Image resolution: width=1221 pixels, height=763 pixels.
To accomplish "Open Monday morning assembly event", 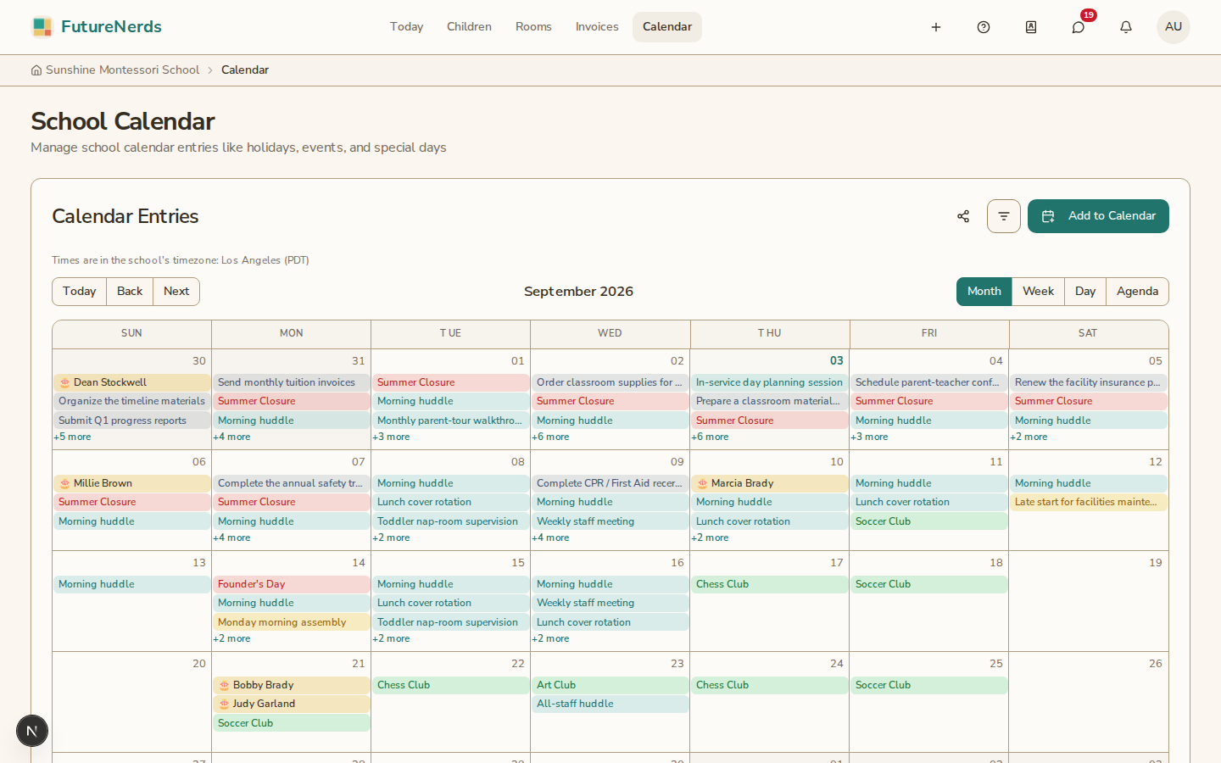I will pyautogui.click(x=291, y=622).
